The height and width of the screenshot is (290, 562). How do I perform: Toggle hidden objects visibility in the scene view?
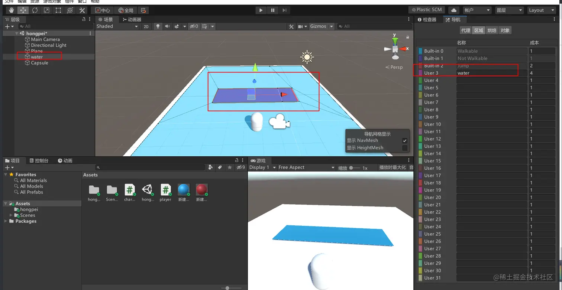[x=194, y=26]
